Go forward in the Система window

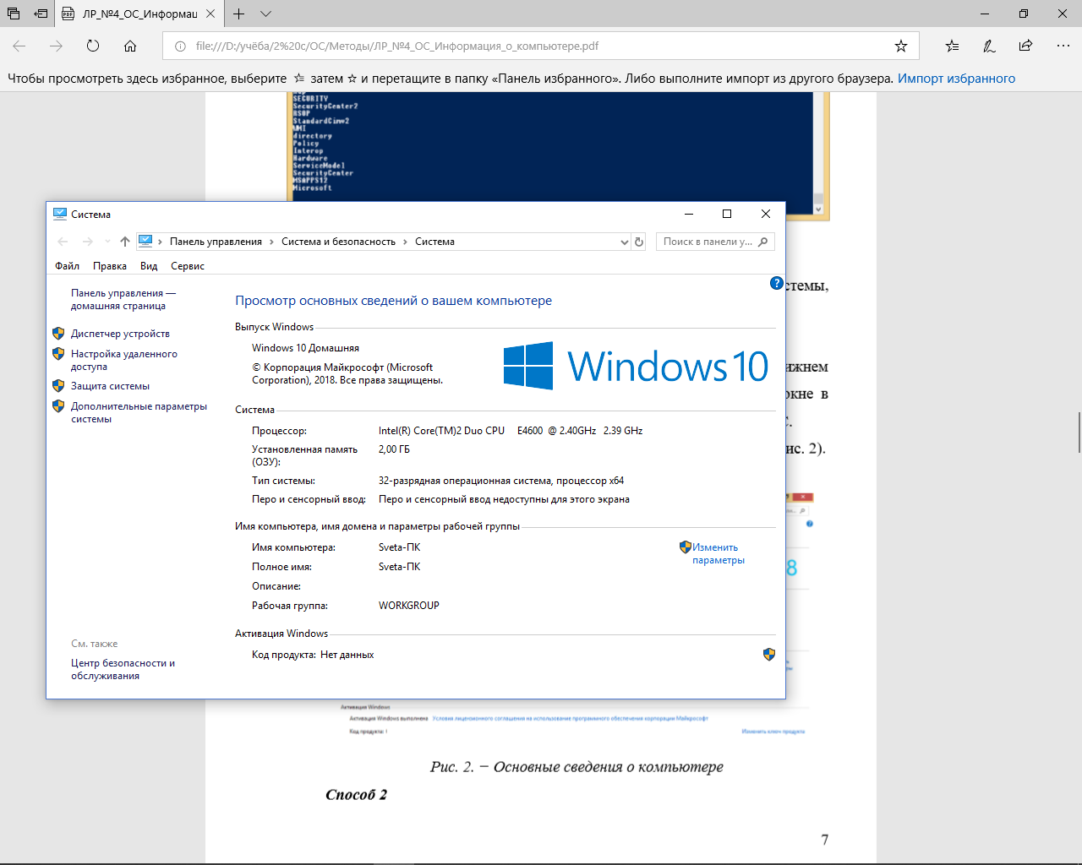click(88, 242)
